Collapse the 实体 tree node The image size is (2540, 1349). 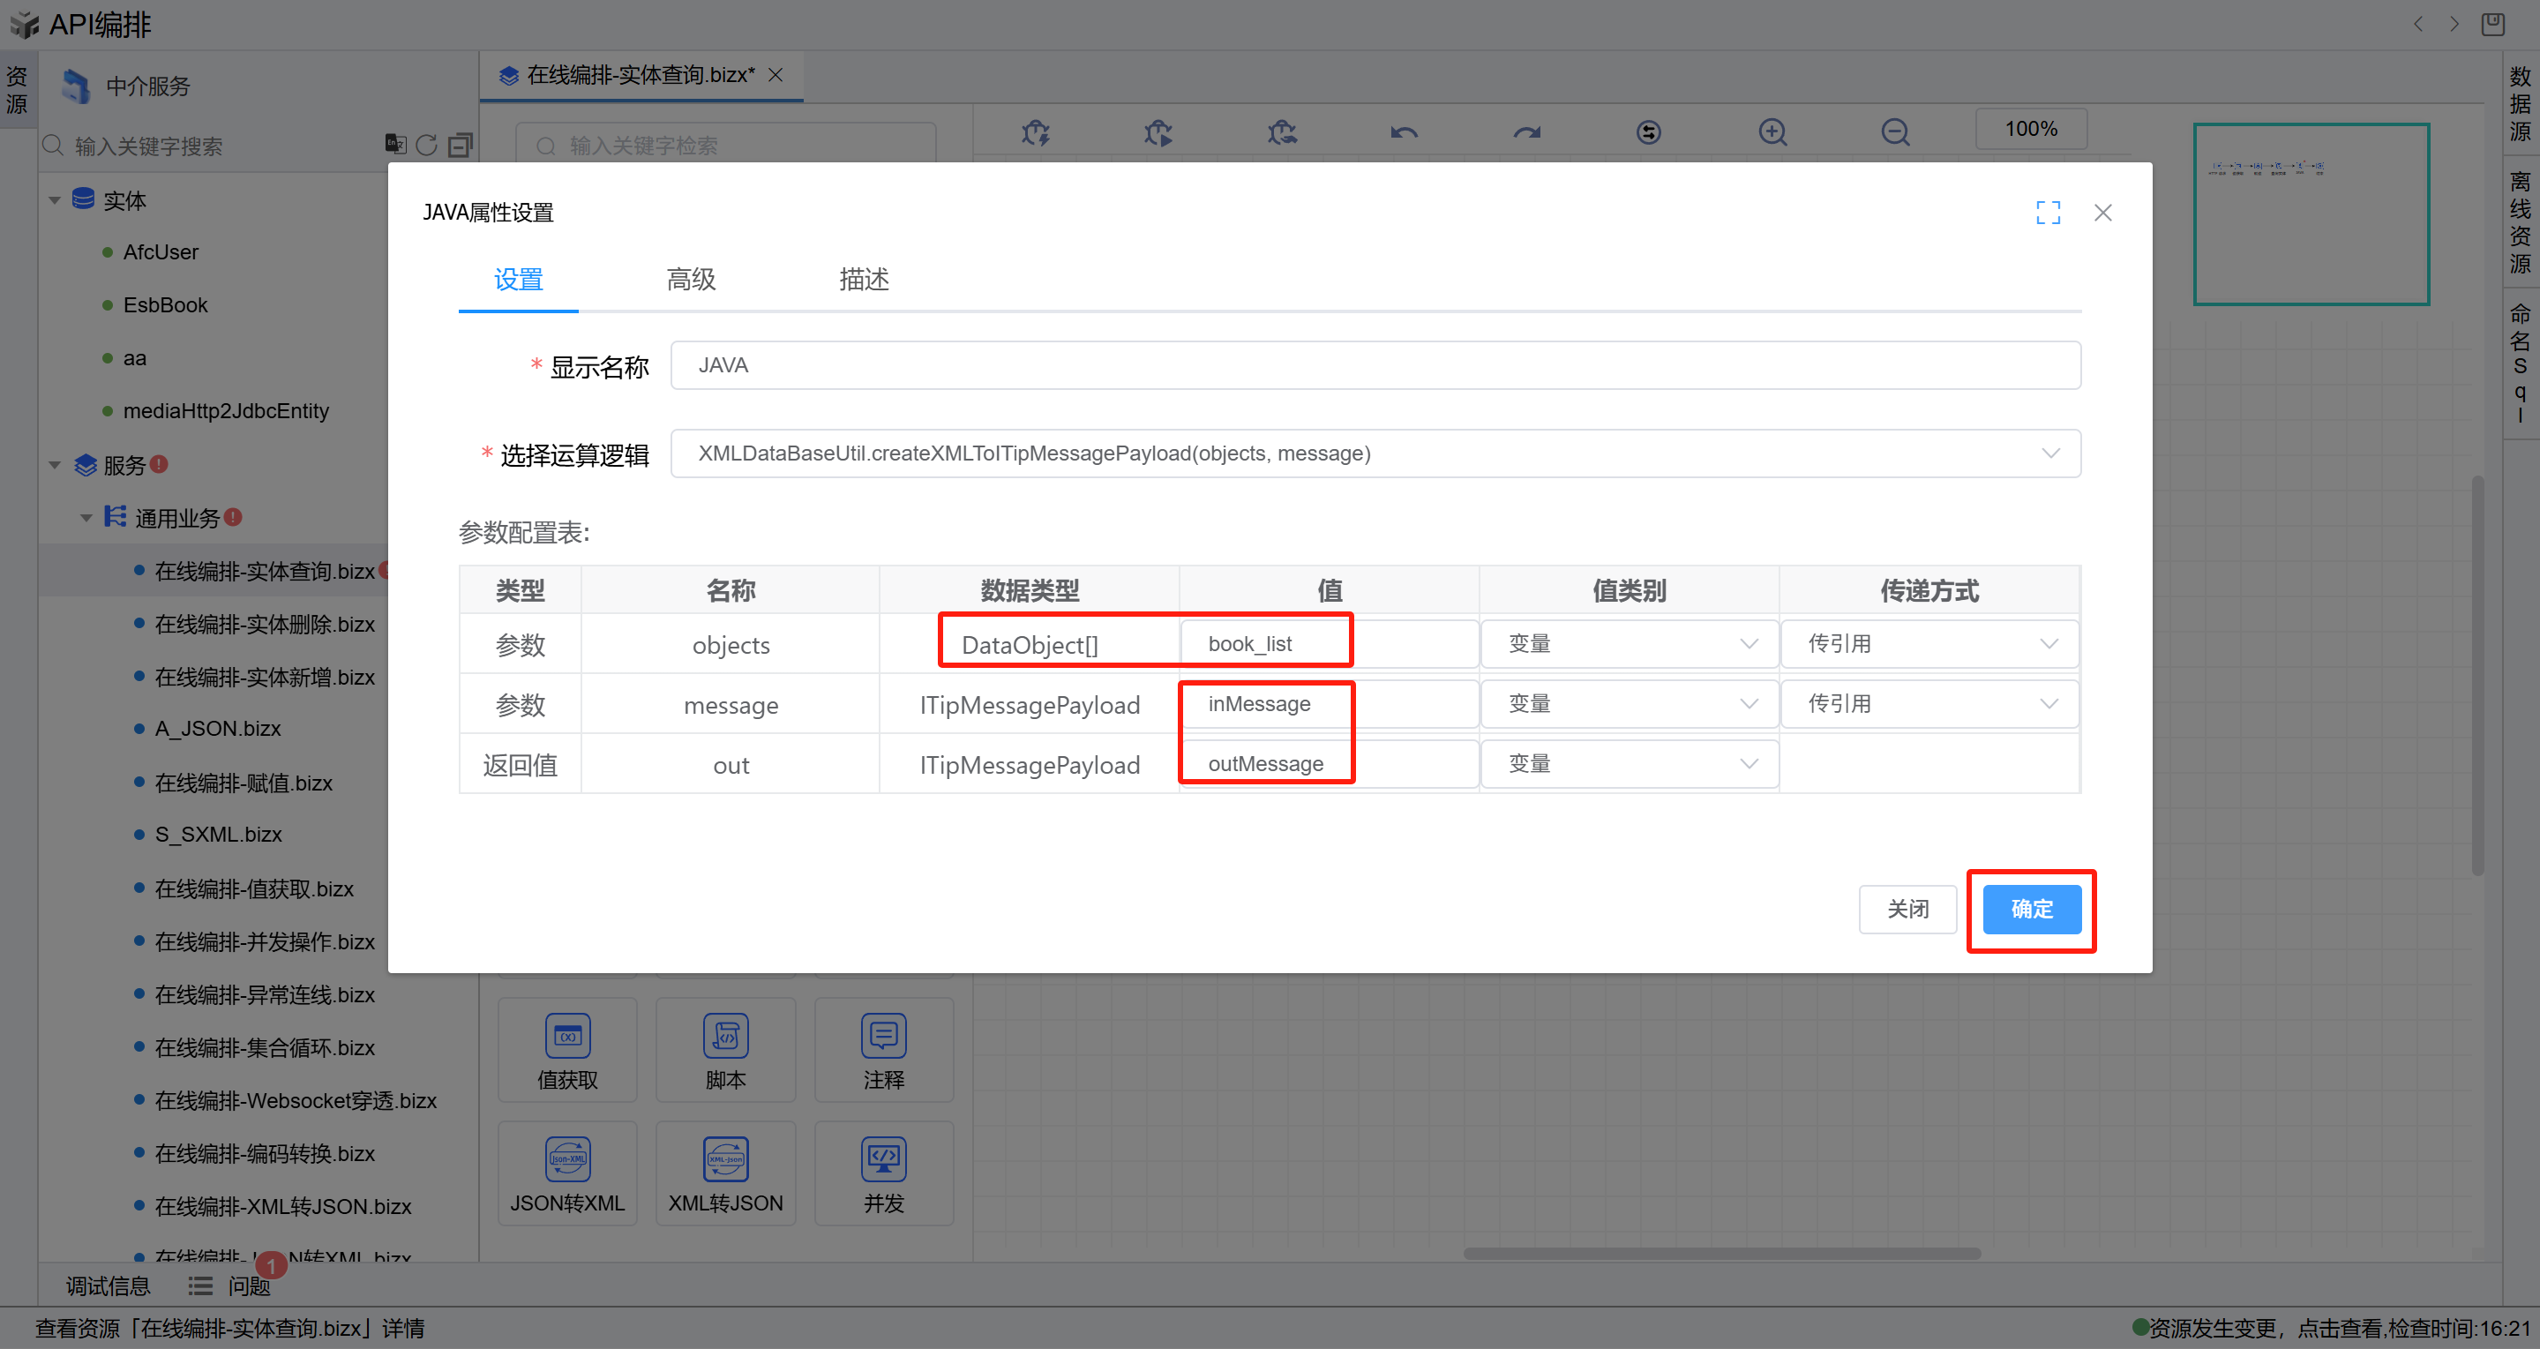(56, 200)
